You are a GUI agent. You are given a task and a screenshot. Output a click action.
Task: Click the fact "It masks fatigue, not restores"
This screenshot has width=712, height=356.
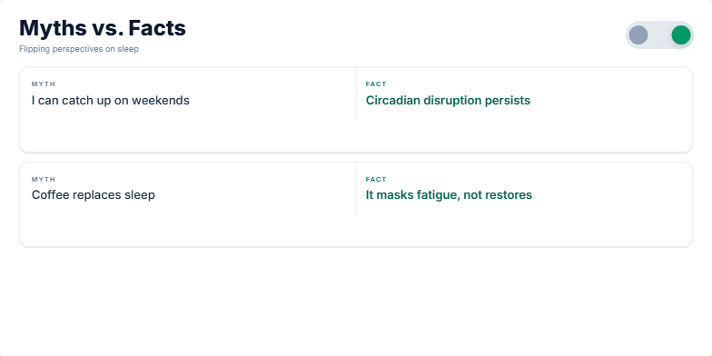(449, 194)
